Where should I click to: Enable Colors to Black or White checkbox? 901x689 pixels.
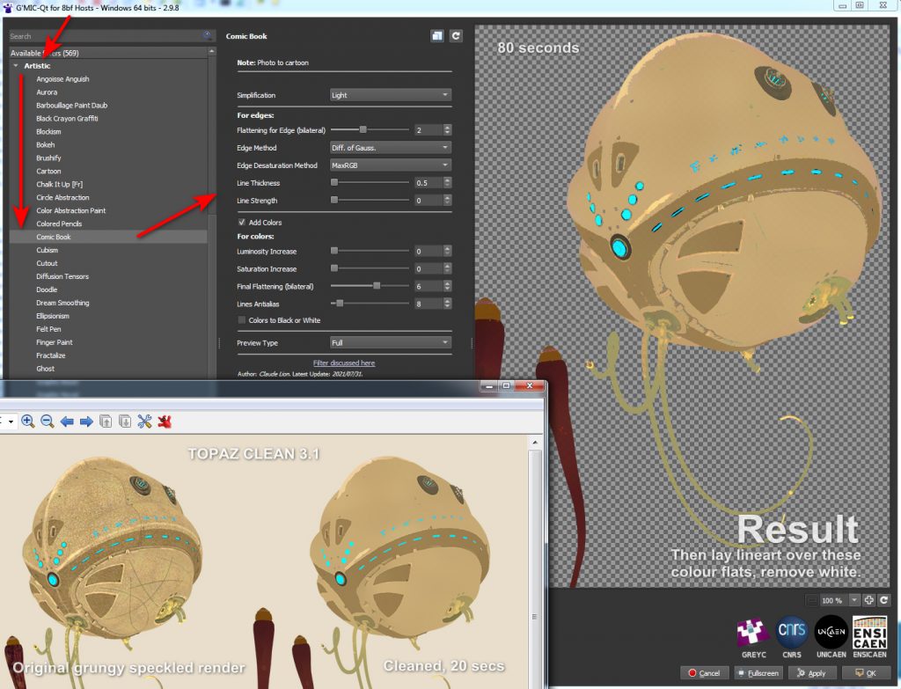tap(243, 320)
